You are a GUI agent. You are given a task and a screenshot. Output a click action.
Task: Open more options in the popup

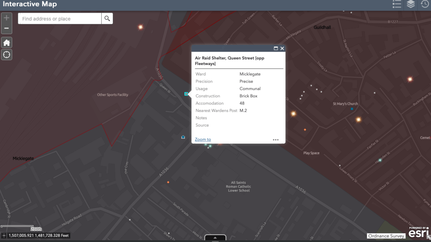(276, 139)
